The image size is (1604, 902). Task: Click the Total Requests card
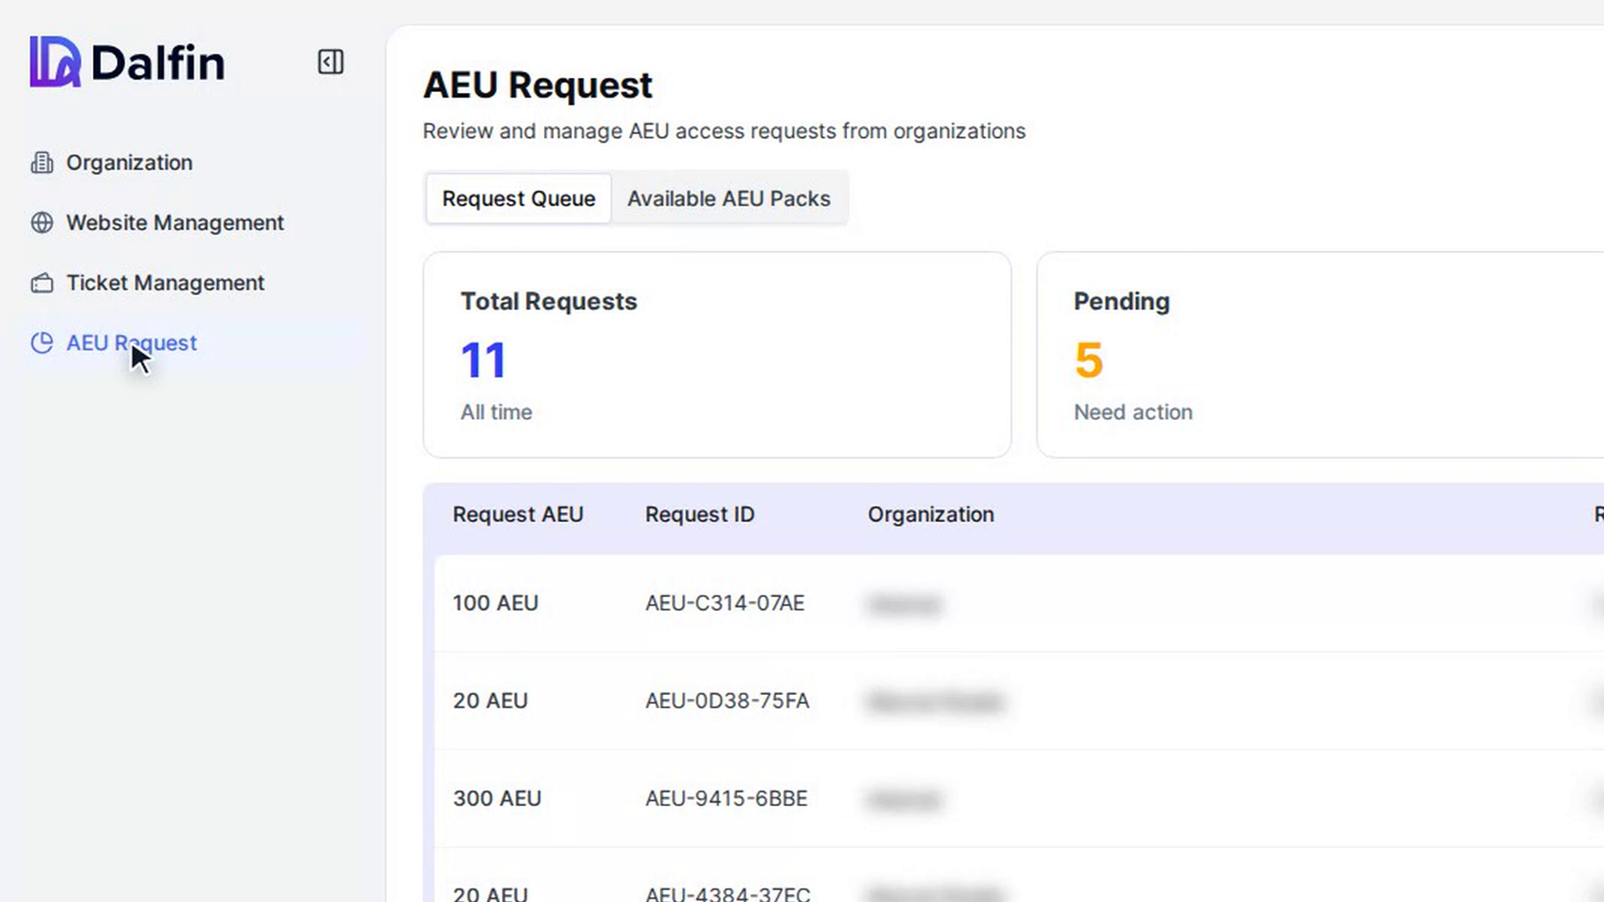click(x=717, y=355)
